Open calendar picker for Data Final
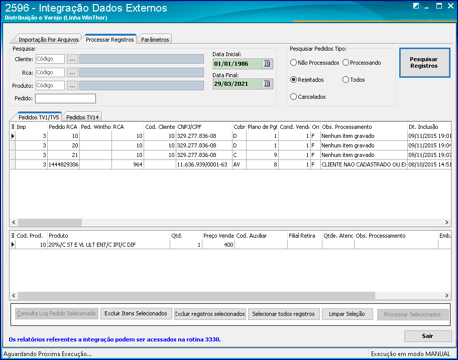Screen dimensions: 458x360 pos(267,84)
